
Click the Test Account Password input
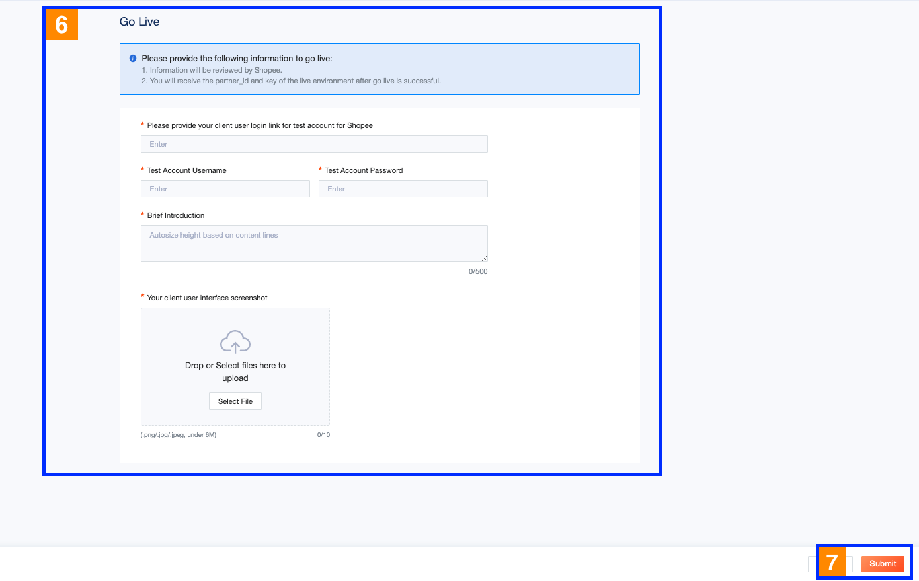click(403, 189)
